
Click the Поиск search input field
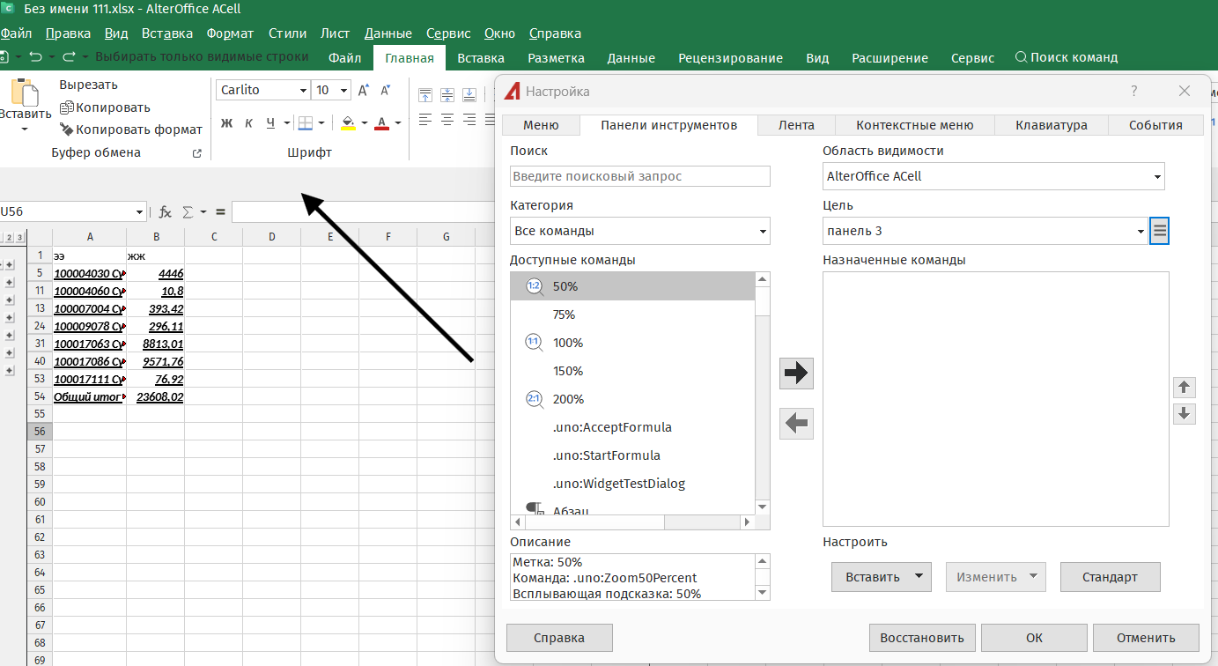click(639, 176)
